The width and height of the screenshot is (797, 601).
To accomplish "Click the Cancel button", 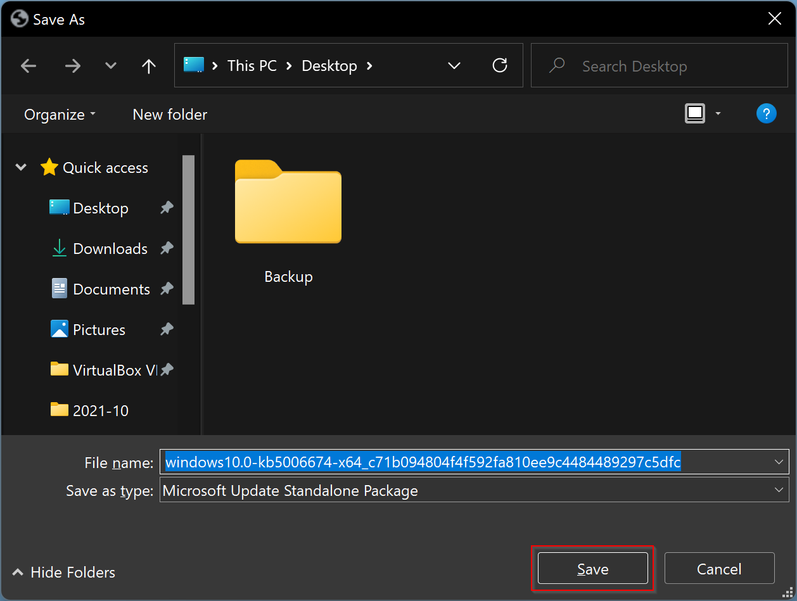I will coord(719,569).
